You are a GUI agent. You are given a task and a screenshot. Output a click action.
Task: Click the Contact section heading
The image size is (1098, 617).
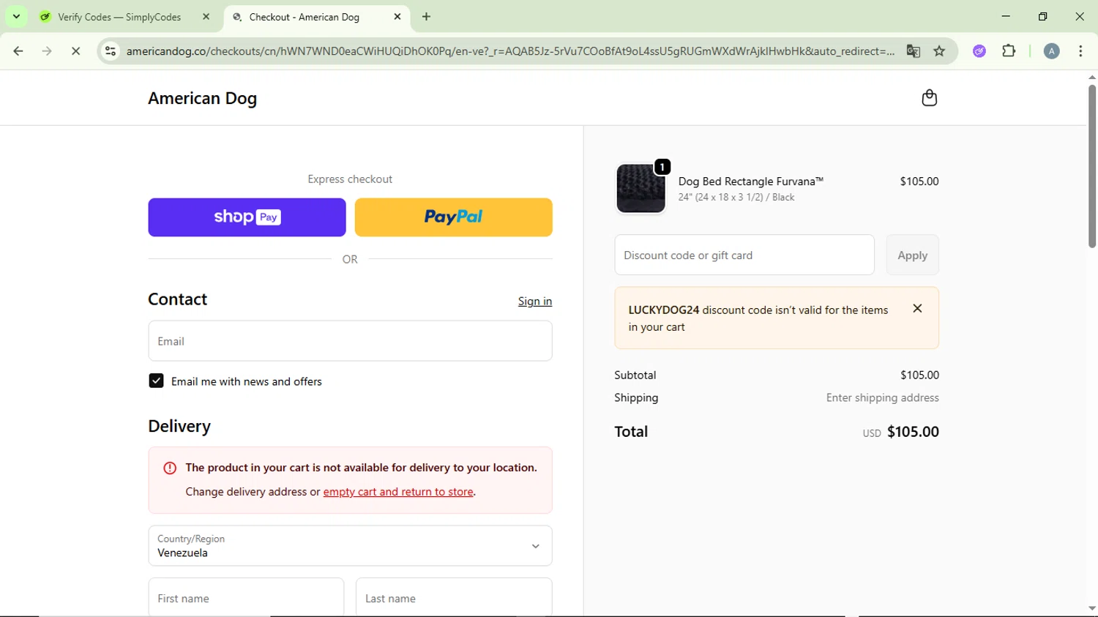pyautogui.click(x=178, y=299)
